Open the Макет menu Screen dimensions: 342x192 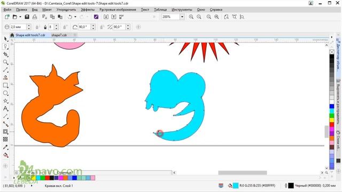47,10
